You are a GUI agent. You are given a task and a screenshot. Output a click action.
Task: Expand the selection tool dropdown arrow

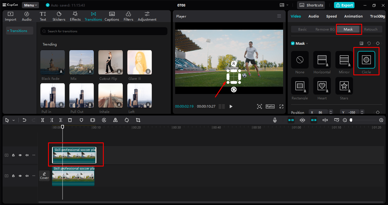[x=14, y=120]
